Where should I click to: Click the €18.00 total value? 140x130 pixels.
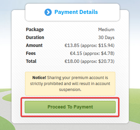click(72, 61)
